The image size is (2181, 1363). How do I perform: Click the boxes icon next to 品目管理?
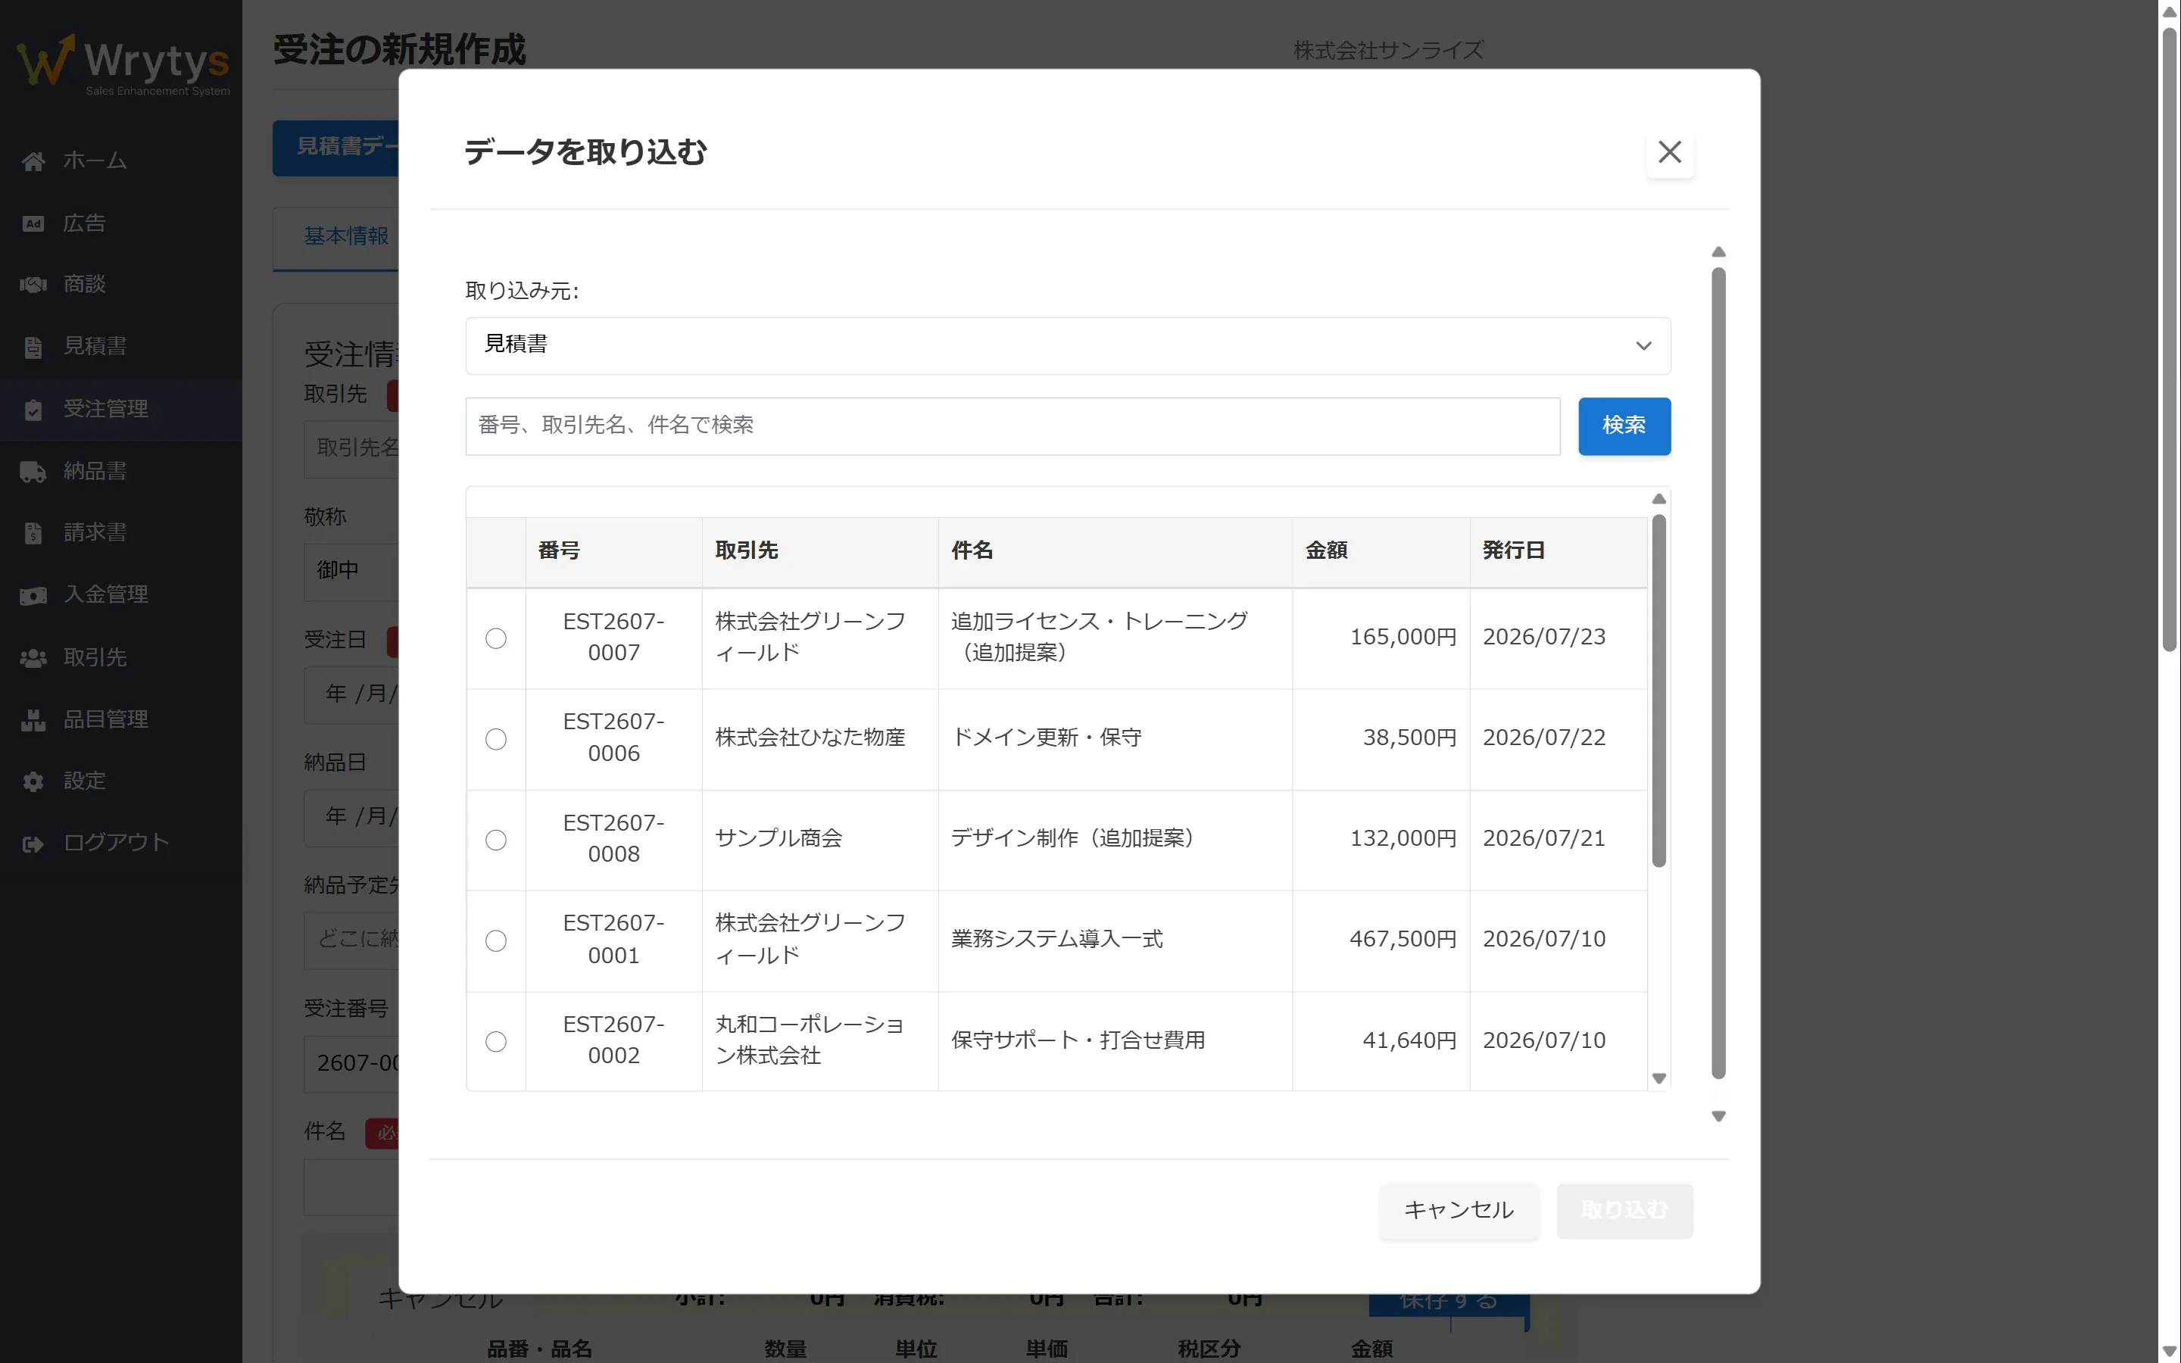tap(33, 720)
